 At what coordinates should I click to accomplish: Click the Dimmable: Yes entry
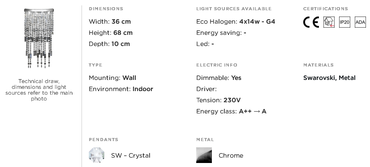tap(219, 78)
